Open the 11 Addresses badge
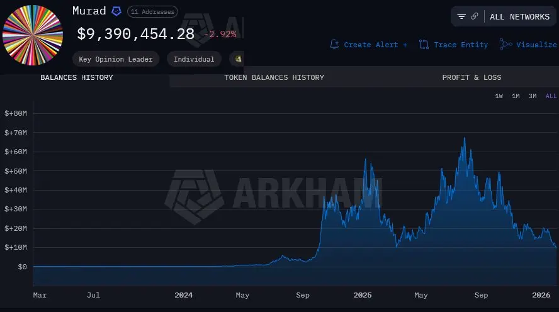Screen dimensions: 559x312 pyautogui.click(x=152, y=12)
